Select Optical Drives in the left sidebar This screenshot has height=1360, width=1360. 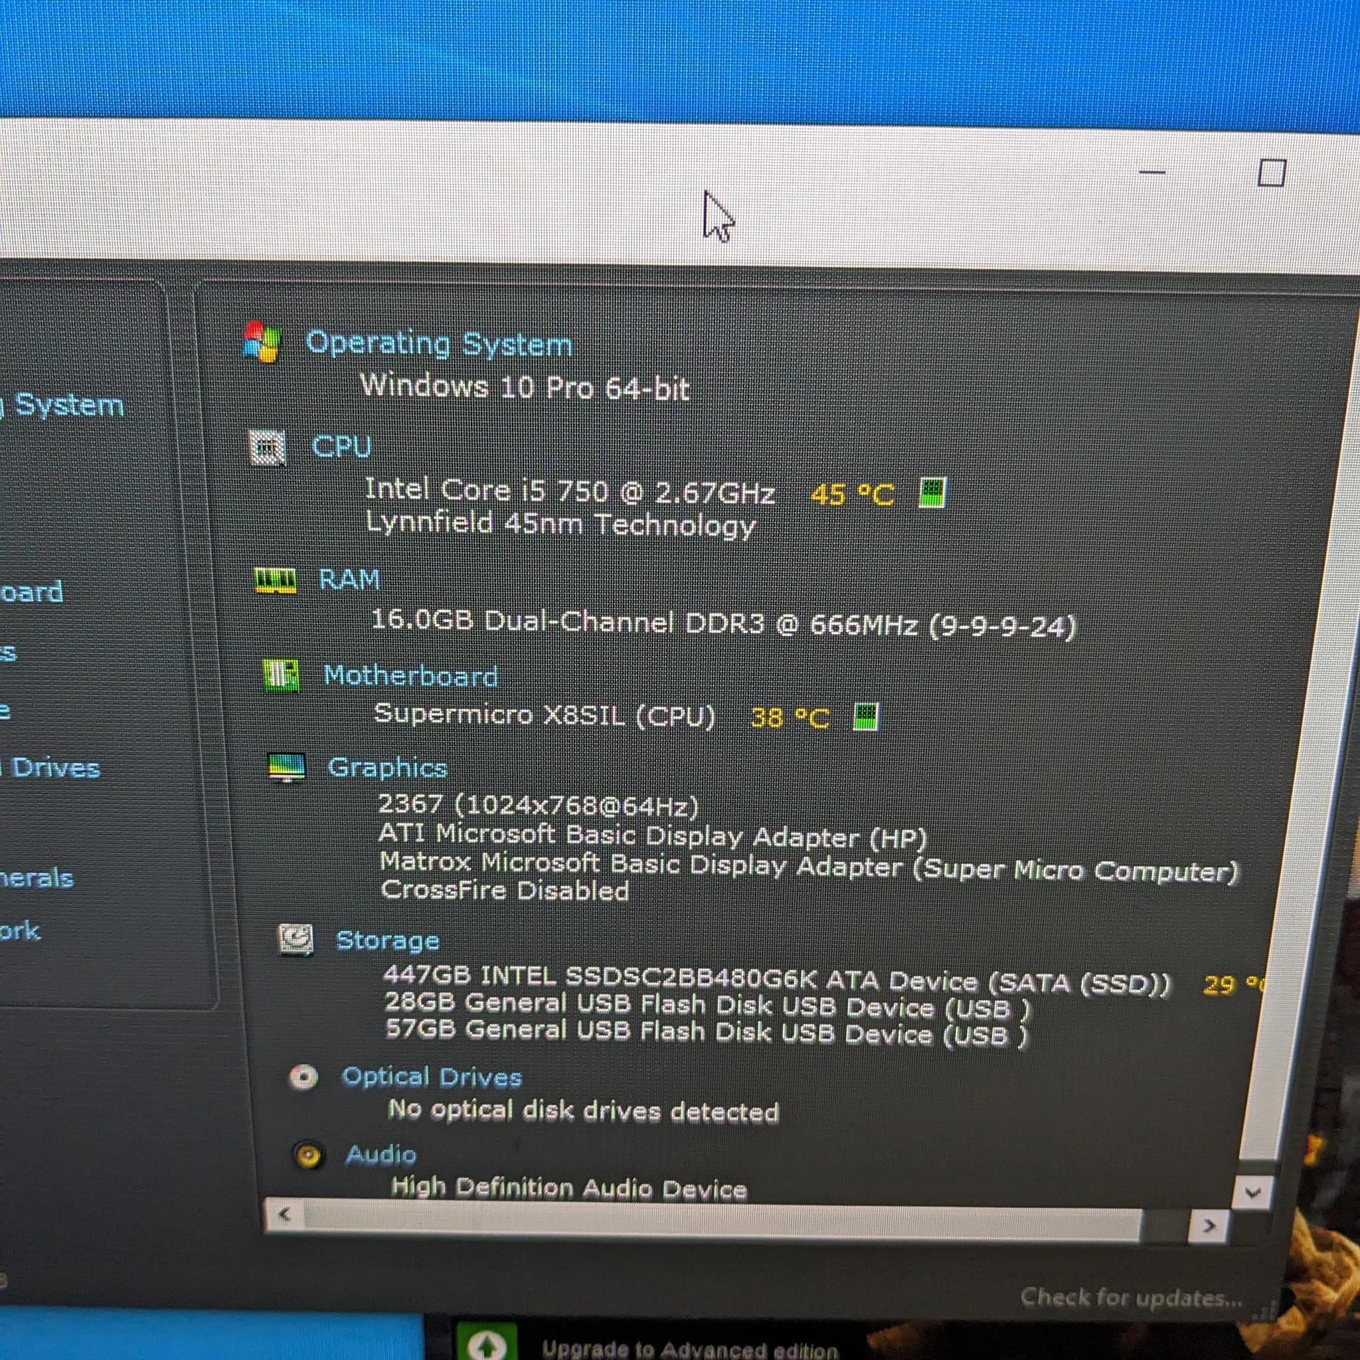click(x=50, y=767)
